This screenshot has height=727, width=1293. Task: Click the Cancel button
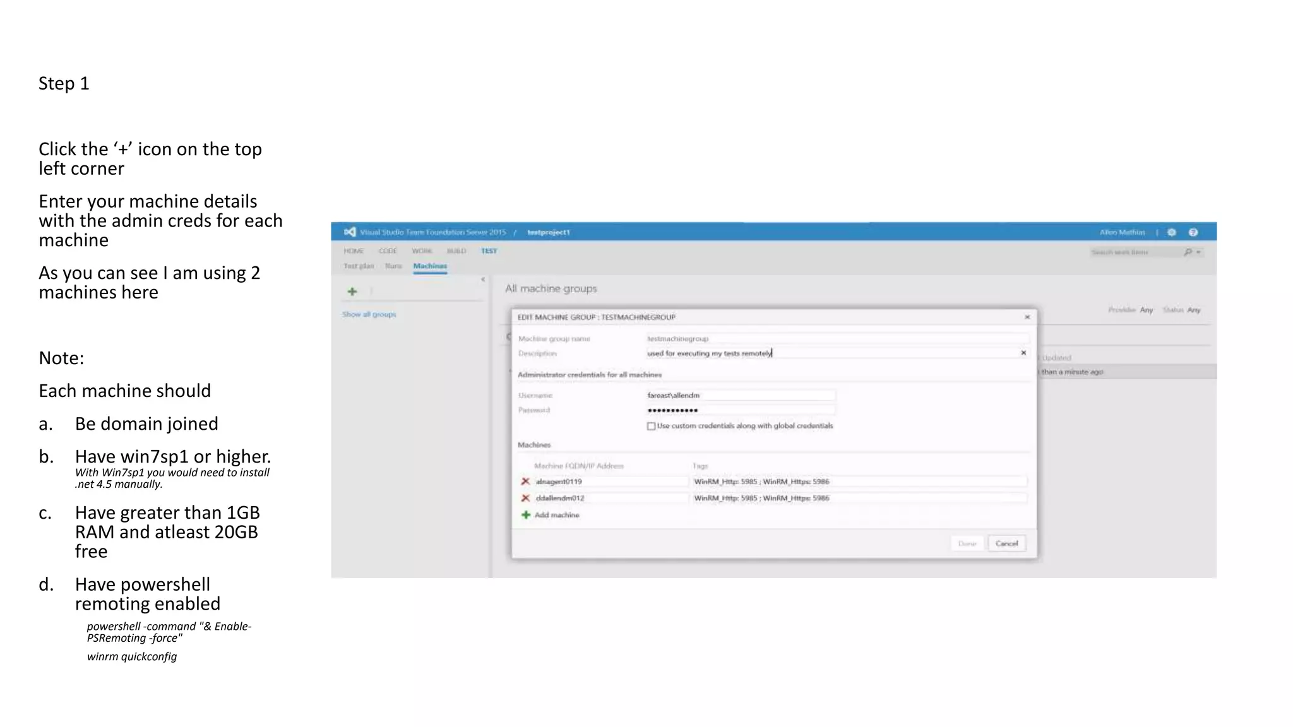[1006, 543]
